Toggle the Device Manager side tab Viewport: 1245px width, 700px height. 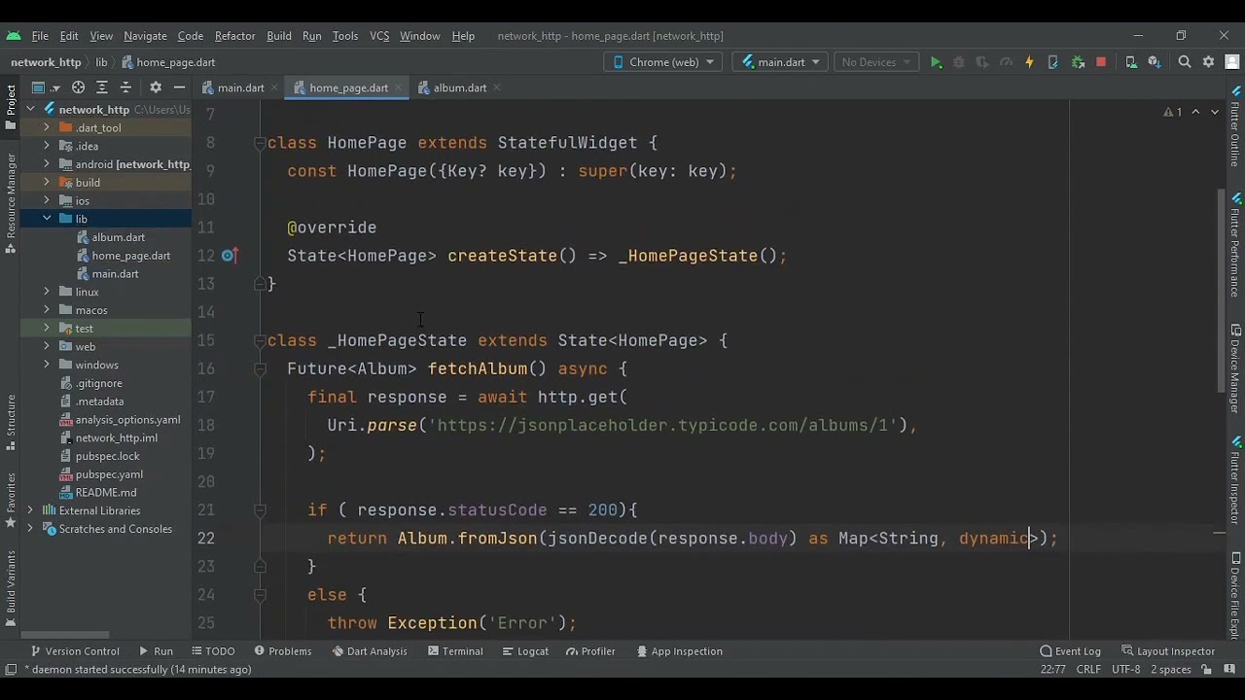pos(1235,369)
